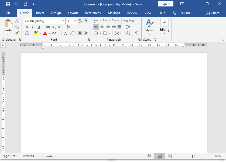Image resolution: width=226 pixels, height=163 pixels.
Task: Click the Indonesian language indicator in status bar
Action: coord(46,156)
